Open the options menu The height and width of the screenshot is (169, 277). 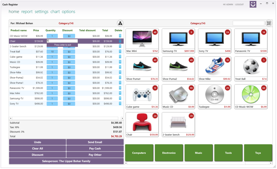(68, 12)
